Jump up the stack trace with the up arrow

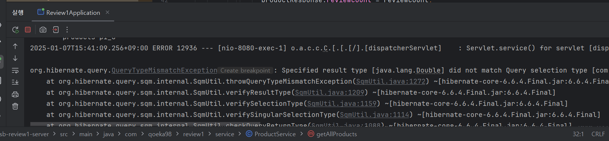click(15, 46)
